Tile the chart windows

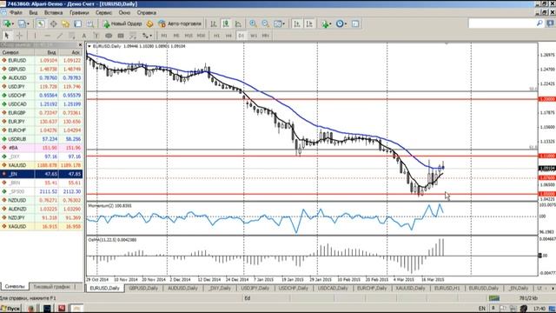coord(278,23)
